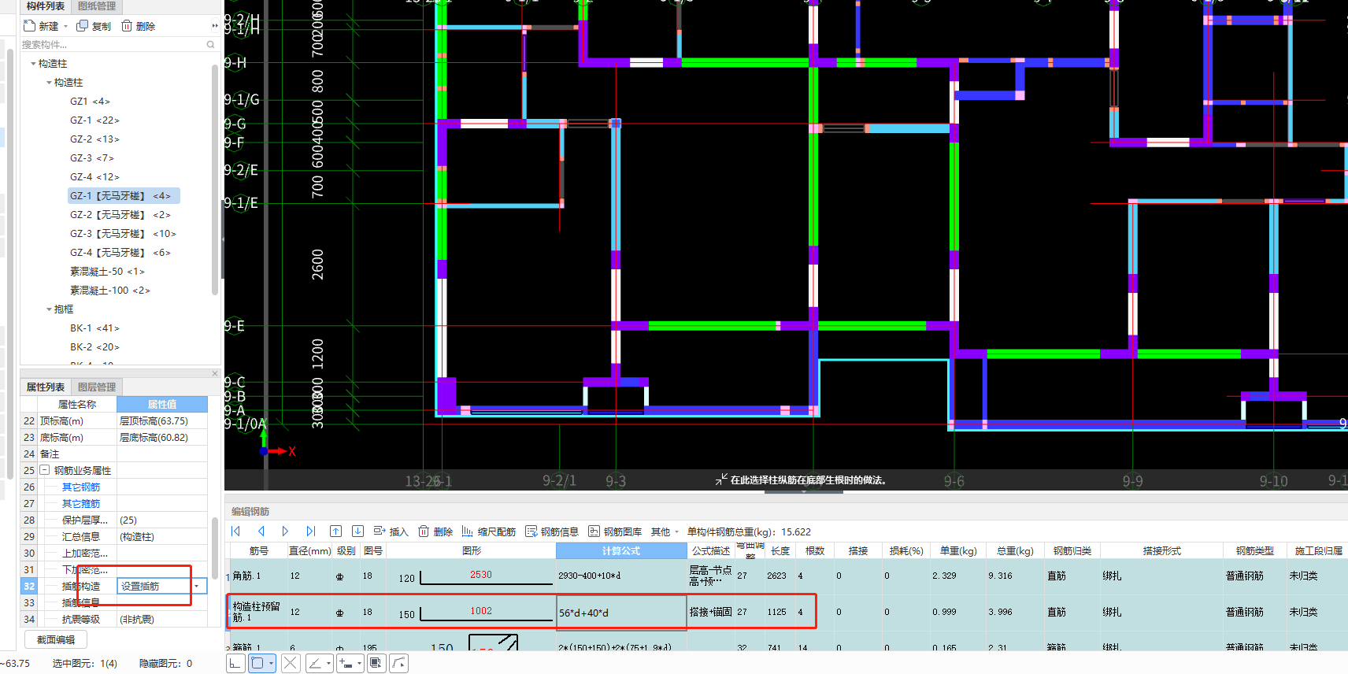Image resolution: width=1348 pixels, height=674 pixels.
Task: Select GZ-4 <12> component
Action: click(x=94, y=176)
